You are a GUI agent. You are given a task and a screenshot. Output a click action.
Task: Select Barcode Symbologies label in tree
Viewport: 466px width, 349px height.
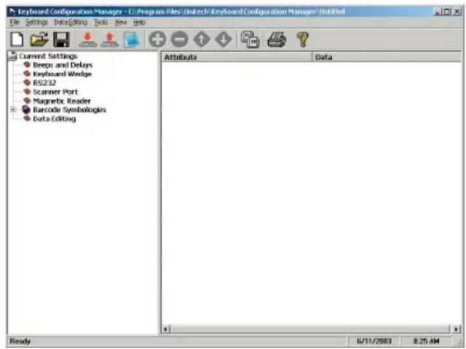(69, 110)
